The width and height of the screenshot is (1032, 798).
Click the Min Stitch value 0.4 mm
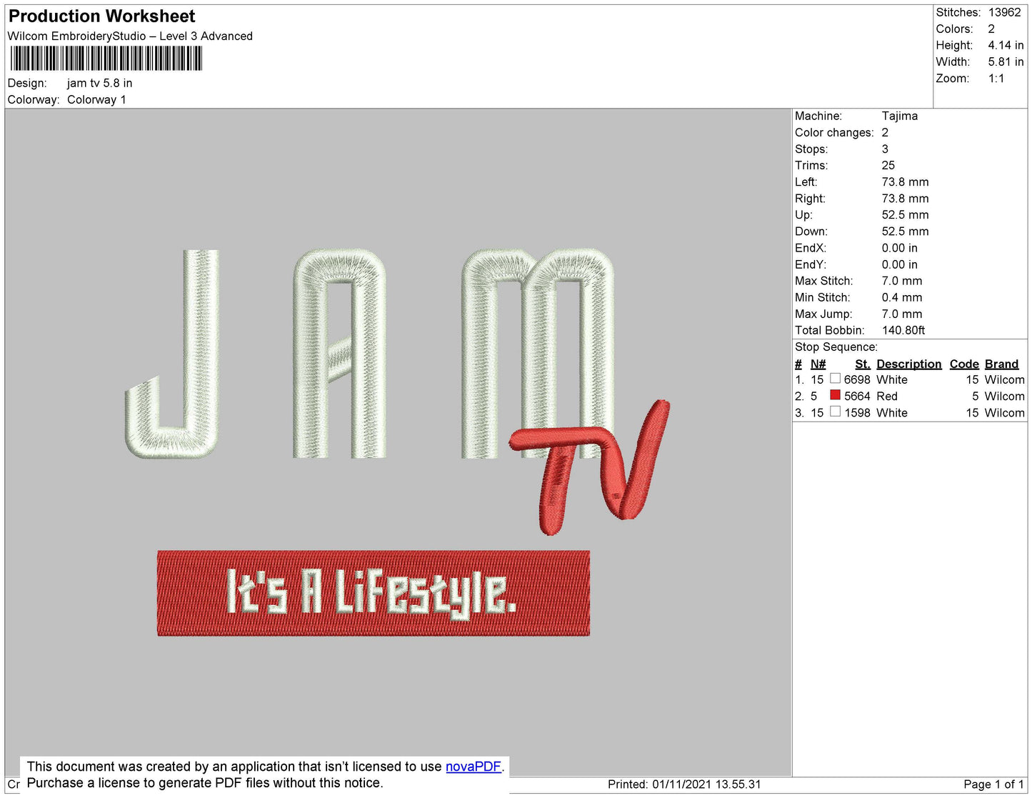pyautogui.click(x=901, y=297)
